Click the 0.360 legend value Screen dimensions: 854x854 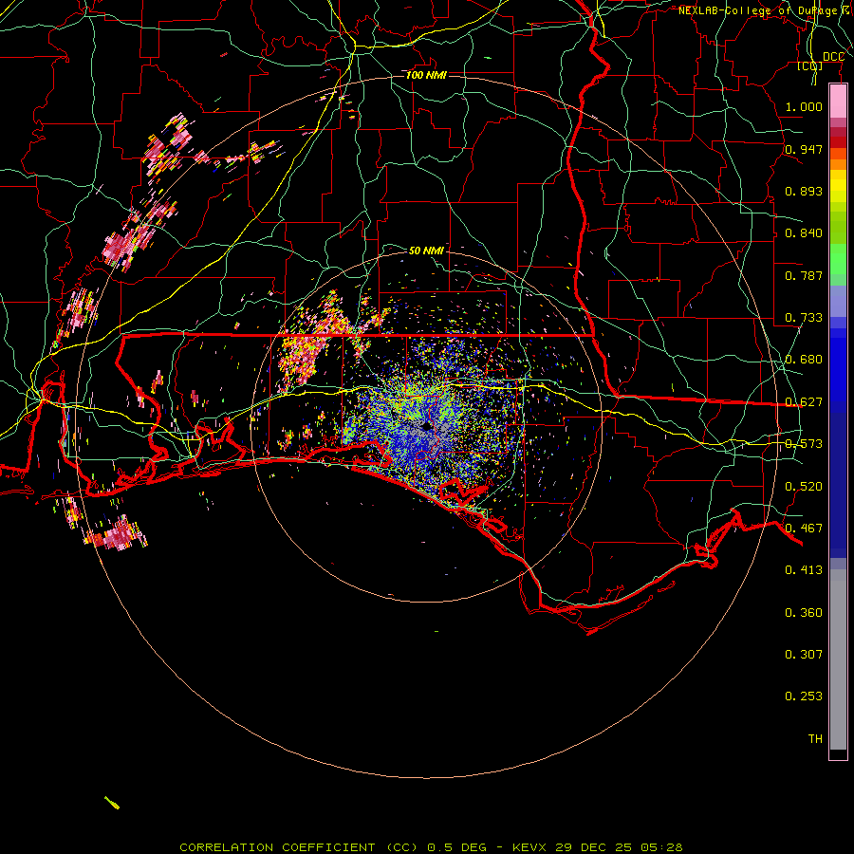(804, 613)
